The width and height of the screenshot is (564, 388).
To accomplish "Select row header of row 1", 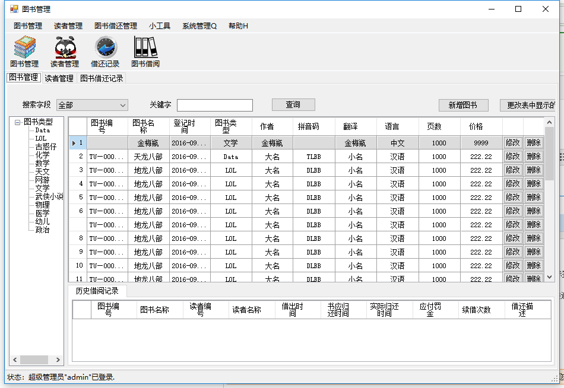I will click(78, 143).
